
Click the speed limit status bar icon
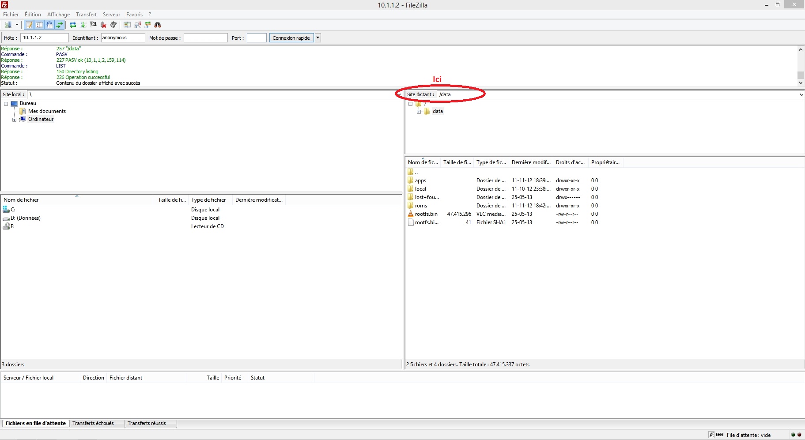click(720, 435)
